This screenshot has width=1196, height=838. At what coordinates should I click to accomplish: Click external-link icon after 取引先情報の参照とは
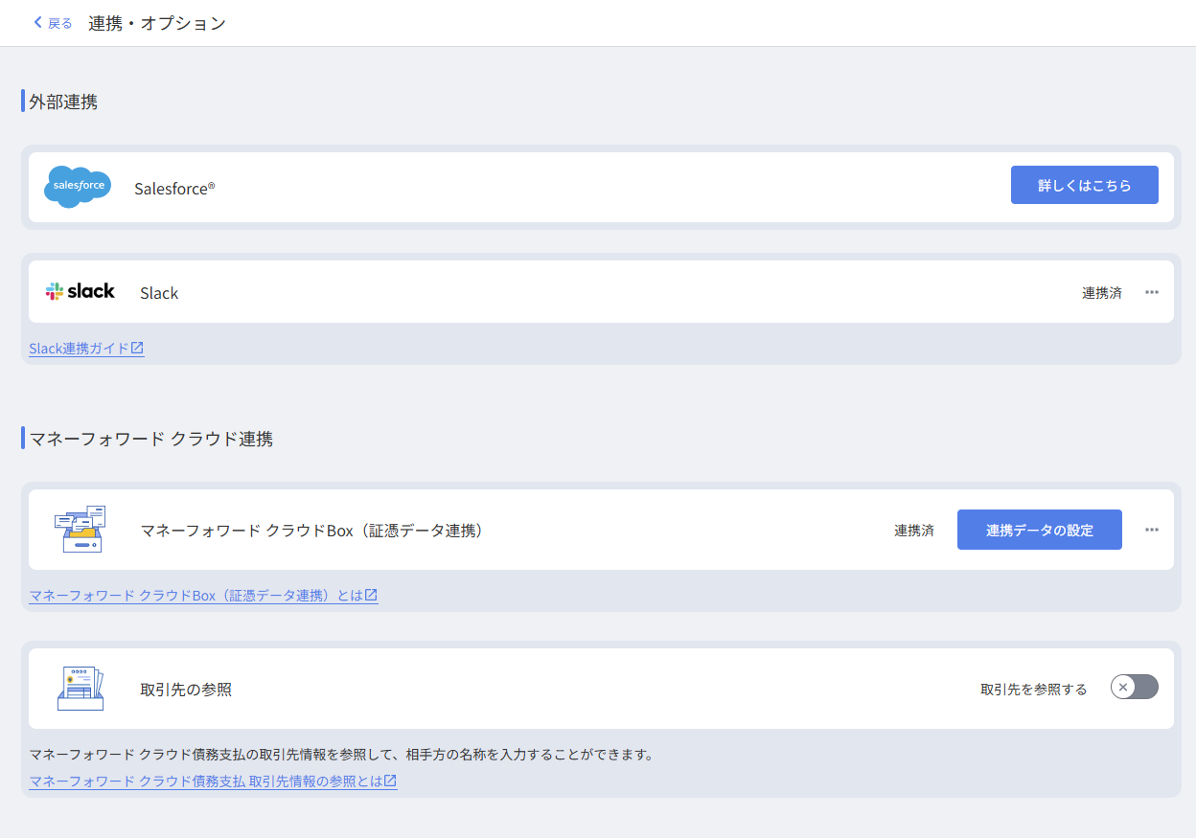(390, 781)
